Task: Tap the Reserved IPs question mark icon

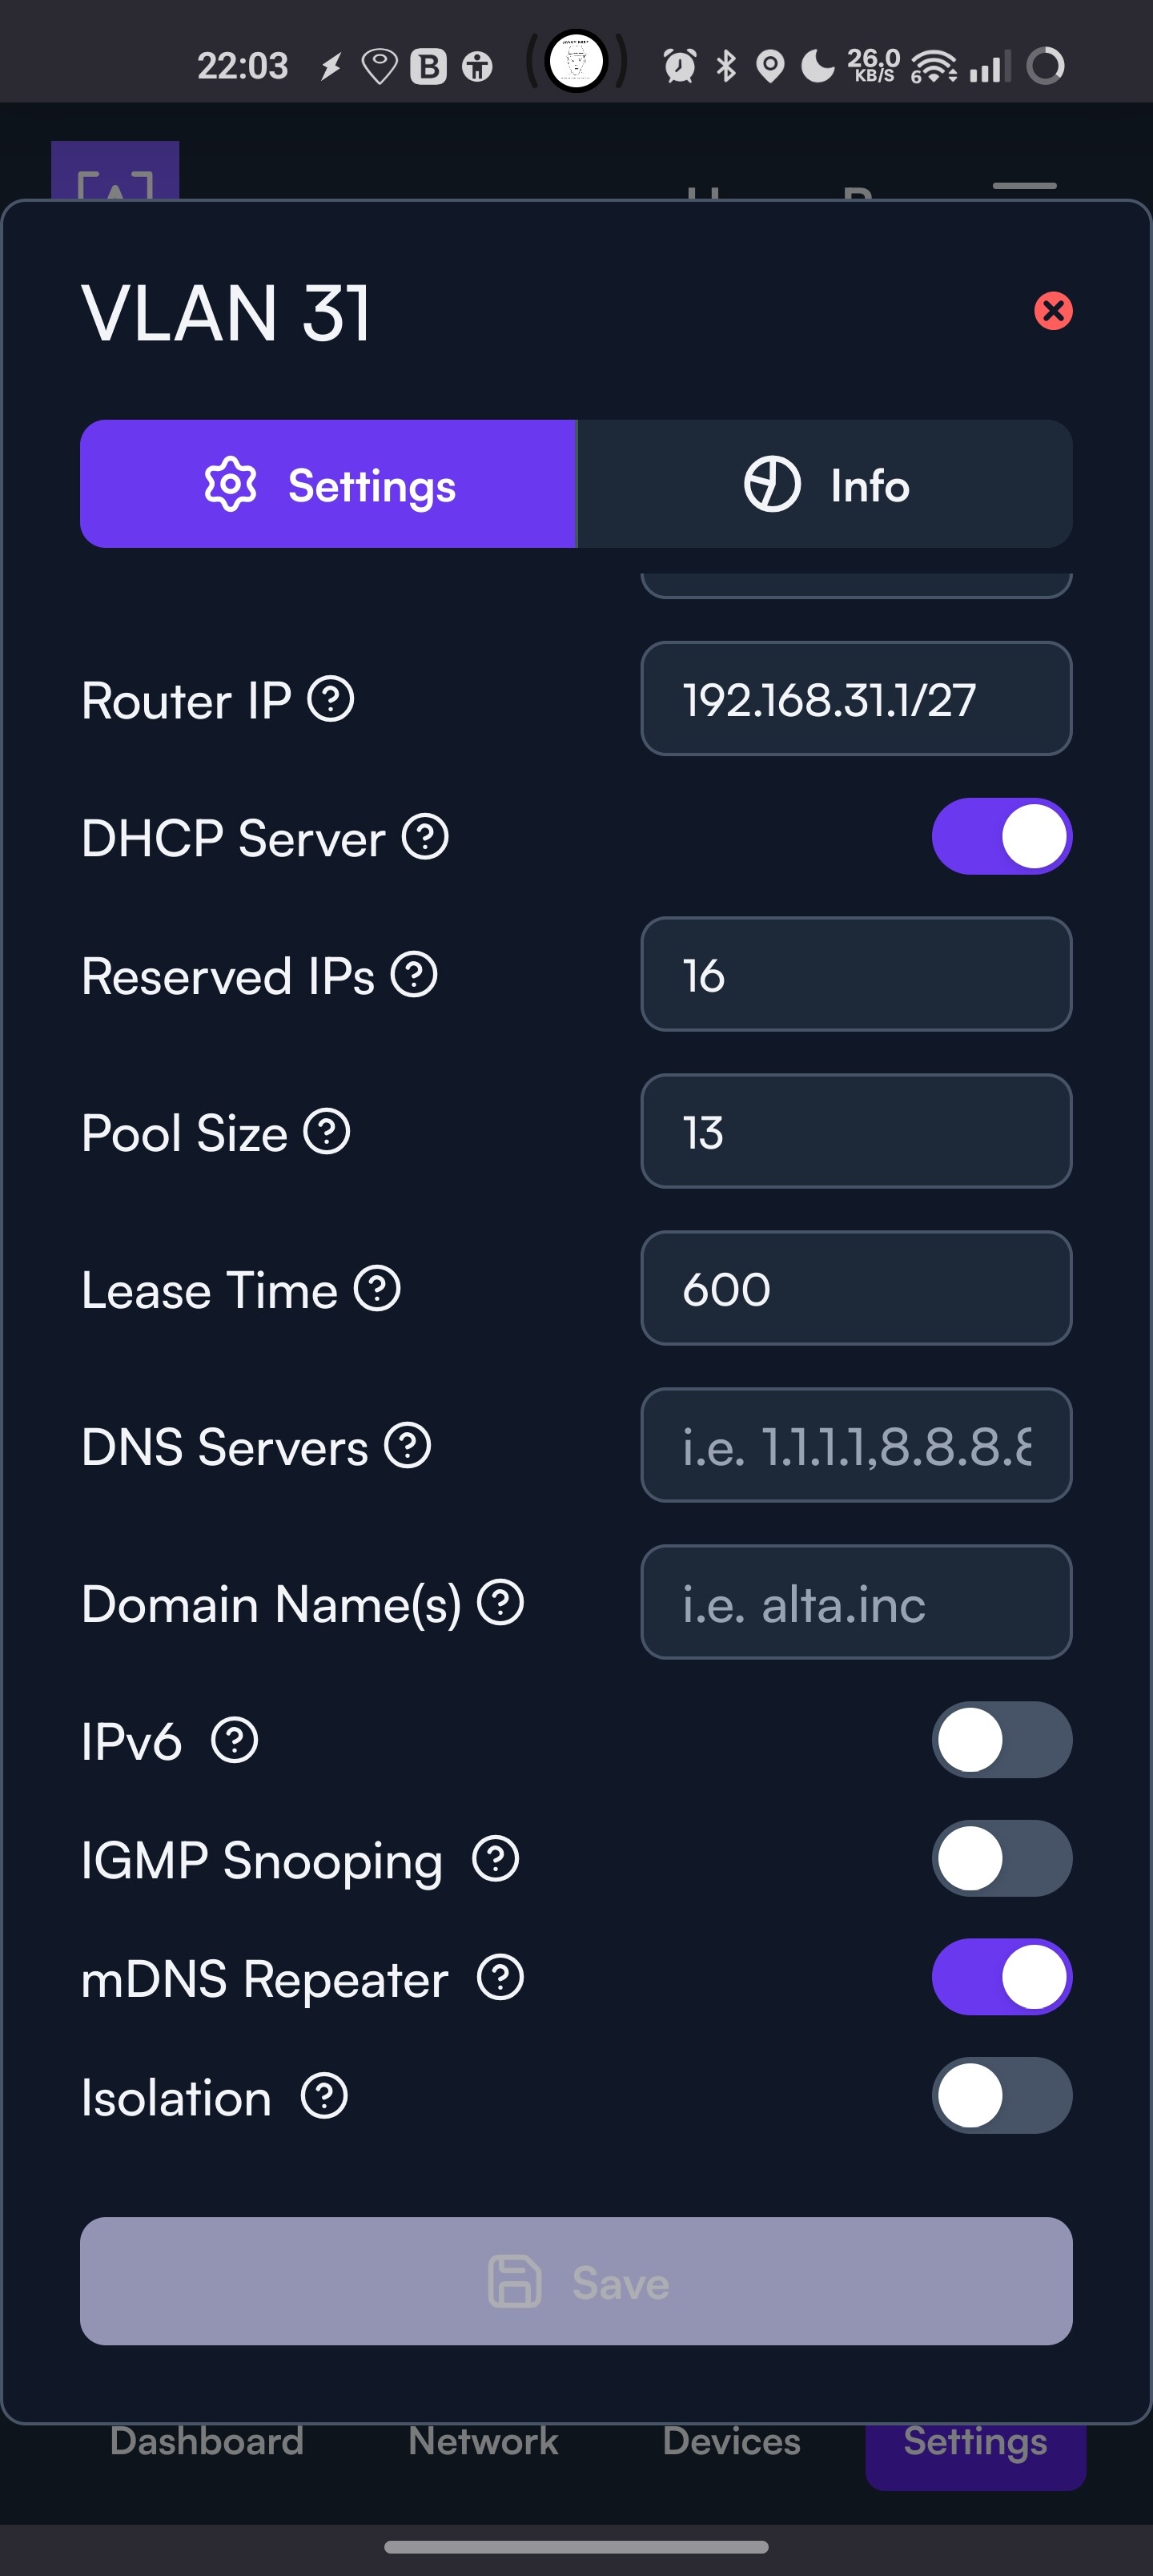Action: pyautogui.click(x=414, y=975)
